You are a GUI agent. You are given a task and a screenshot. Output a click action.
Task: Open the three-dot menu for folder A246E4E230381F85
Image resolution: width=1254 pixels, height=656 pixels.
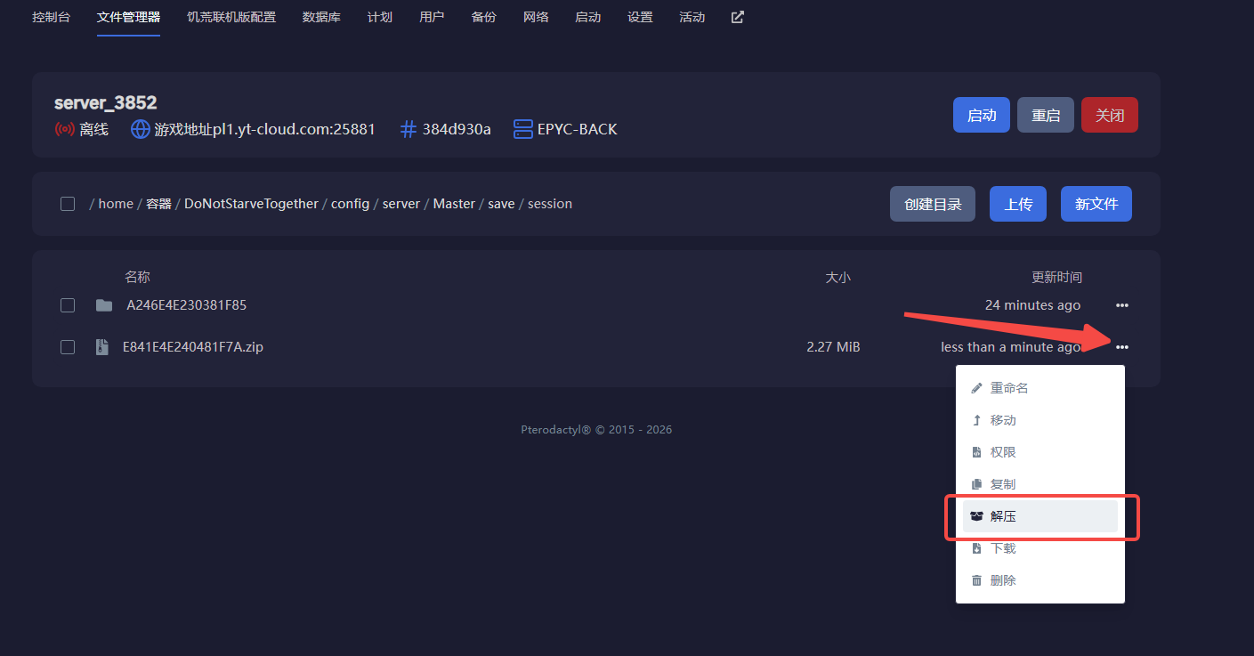(x=1122, y=305)
